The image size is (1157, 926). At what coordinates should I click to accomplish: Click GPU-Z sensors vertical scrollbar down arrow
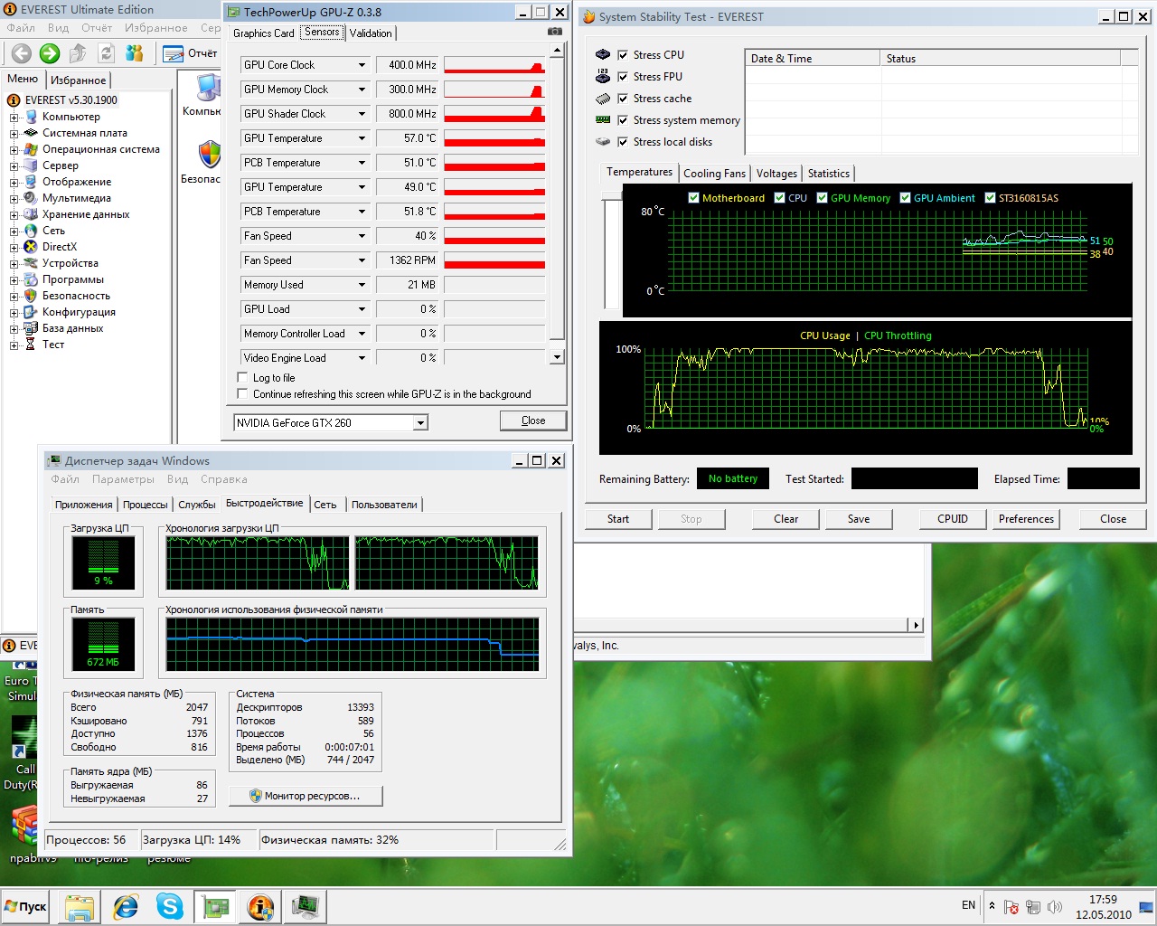pyautogui.click(x=557, y=357)
